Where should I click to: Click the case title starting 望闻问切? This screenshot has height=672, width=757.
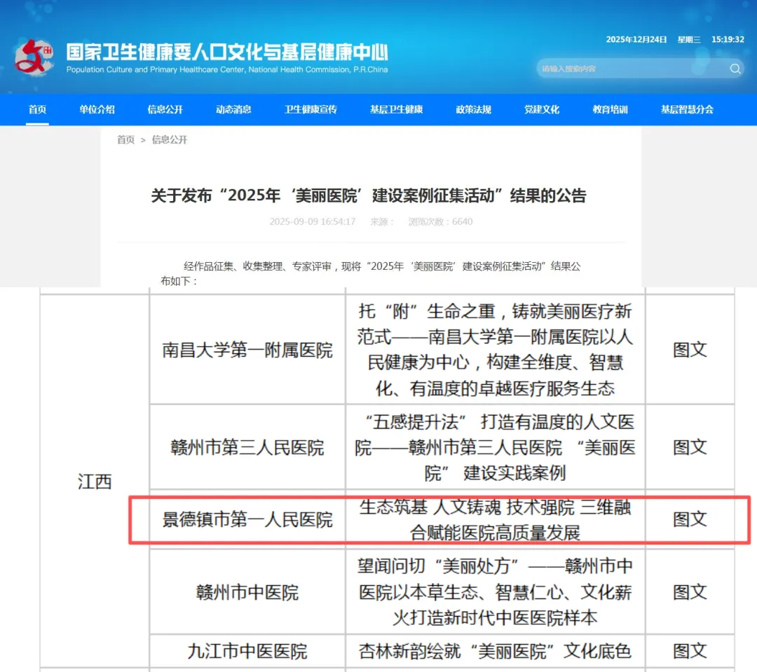pos(496,592)
